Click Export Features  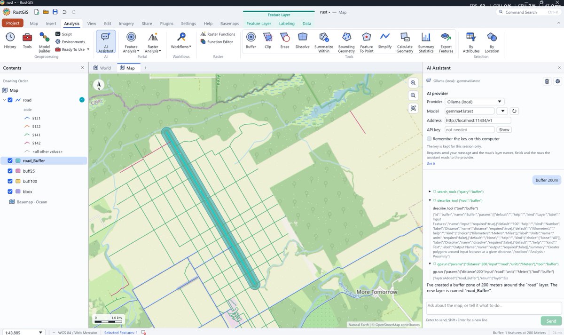tap(446, 42)
